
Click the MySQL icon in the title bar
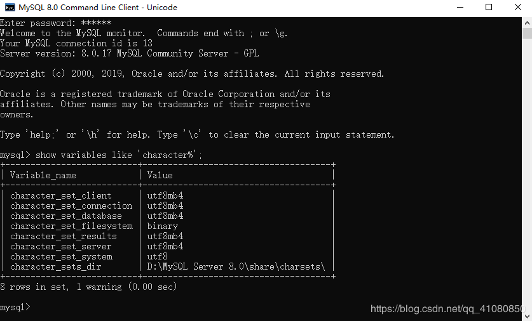point(10,8)
